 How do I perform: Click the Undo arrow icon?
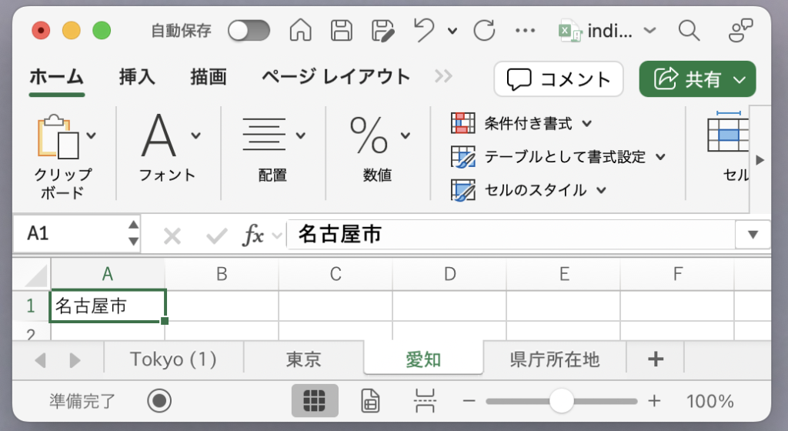[424, 30]
